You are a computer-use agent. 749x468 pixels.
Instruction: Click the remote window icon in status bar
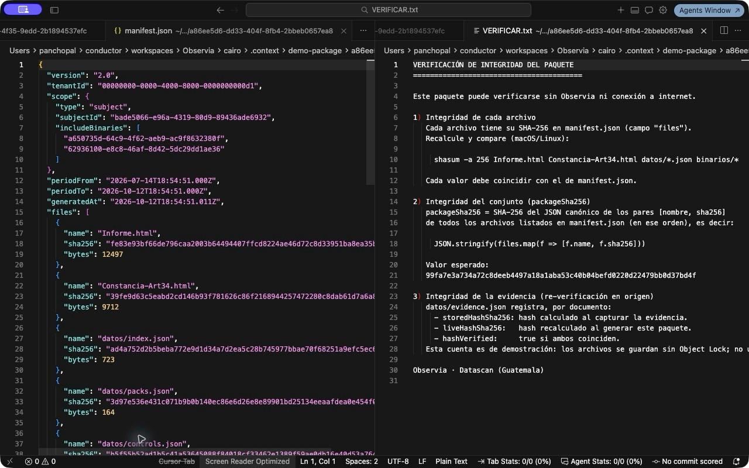coord(9,462)
